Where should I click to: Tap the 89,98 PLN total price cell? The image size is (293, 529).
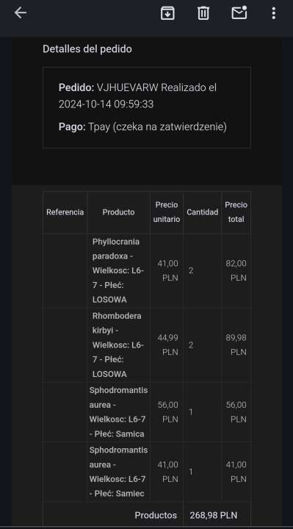click(236, 345)
